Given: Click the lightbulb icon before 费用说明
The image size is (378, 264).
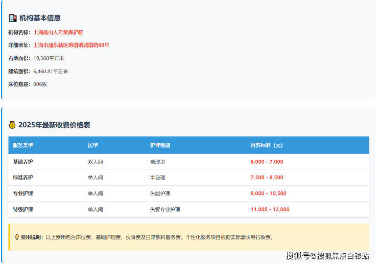Looking at the screenshot, I should tap(17, 237).
